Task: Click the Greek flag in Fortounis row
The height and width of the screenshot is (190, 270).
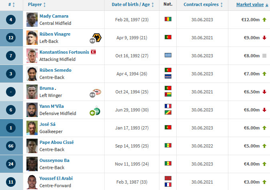Action: tap(168, 55)
